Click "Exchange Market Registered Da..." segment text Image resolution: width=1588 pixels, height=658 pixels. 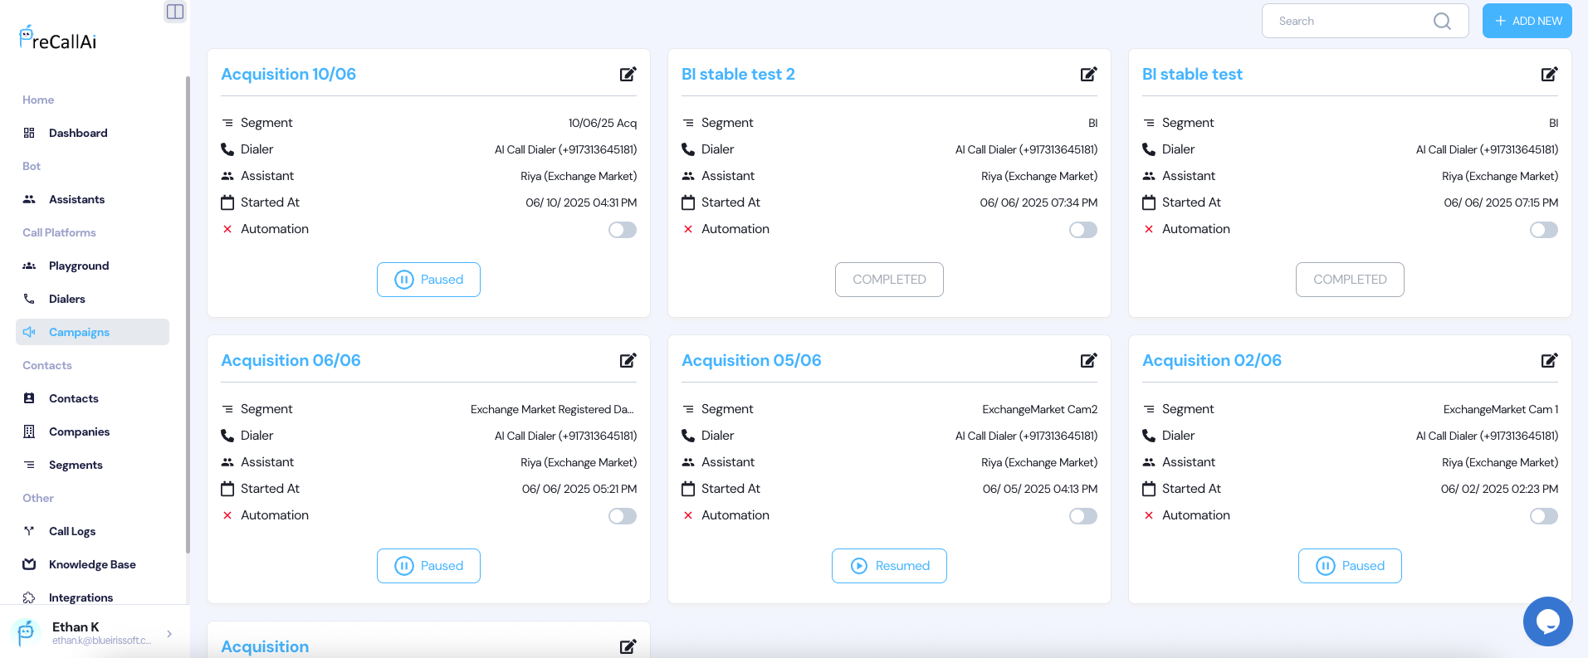tap(552, 409)
